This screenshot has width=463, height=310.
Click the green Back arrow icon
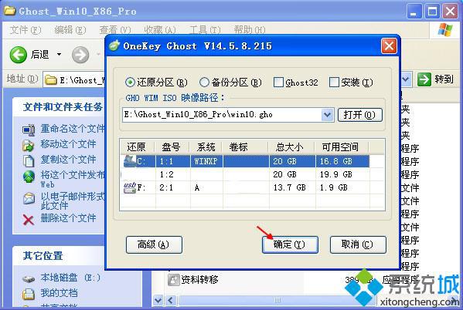tap(19, 55)
